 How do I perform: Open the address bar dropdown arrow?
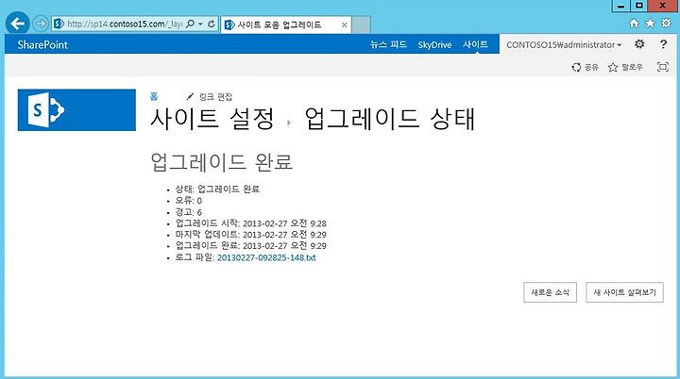click(x=201, y=24)
